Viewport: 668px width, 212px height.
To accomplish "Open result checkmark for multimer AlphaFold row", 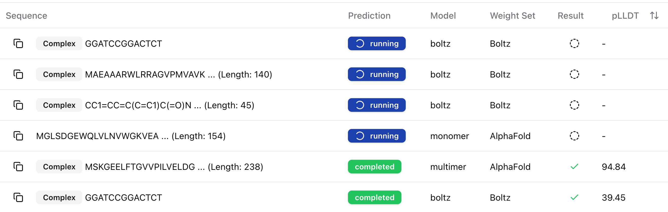I will pos(574,167).
